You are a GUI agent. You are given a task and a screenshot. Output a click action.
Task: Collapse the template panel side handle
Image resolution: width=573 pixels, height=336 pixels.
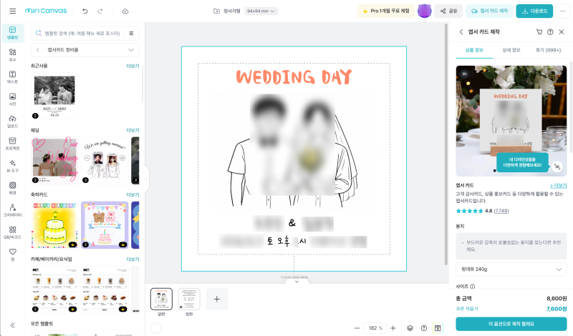click(146, 179)
